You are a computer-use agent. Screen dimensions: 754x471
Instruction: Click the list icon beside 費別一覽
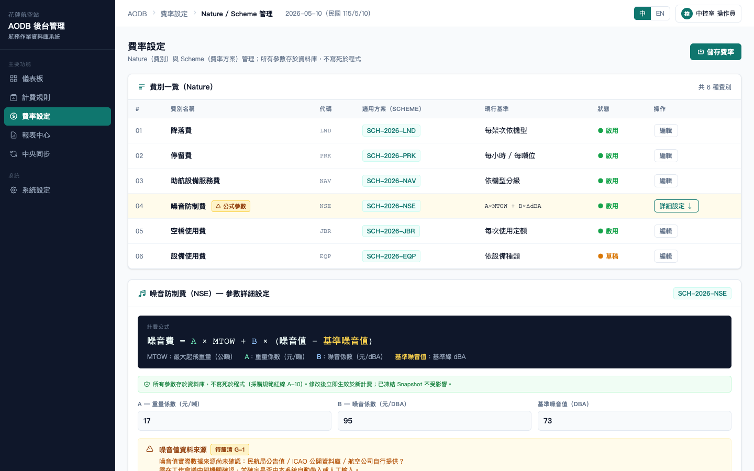point(141,87)
